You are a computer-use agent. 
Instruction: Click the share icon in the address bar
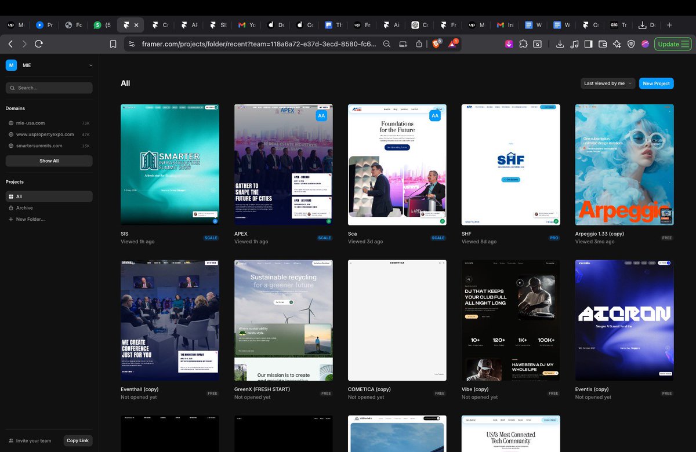click(x=419, y=44)
